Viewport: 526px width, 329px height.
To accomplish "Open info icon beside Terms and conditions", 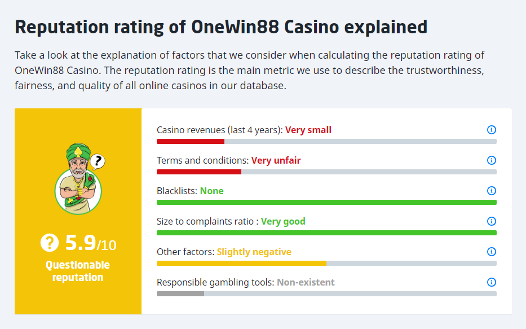I will click(x=491, y=160).
